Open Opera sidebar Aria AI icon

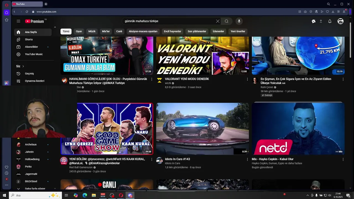pyautogui.click(x=7, y=83)
